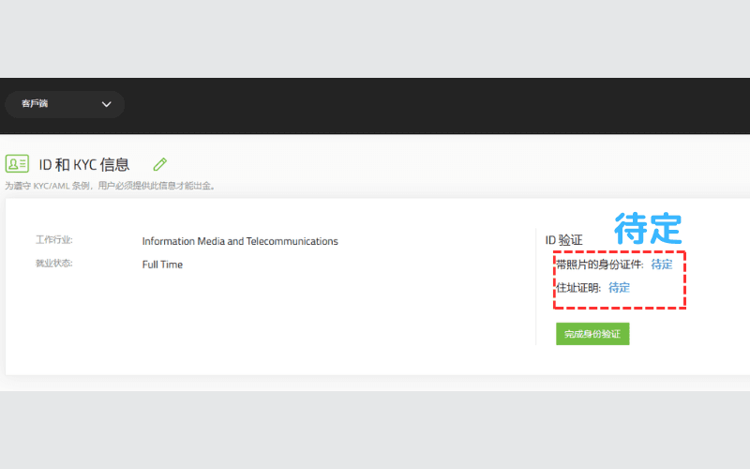Click the green pencil edit icon
The image size is (750, 469).
pos(159,164)
